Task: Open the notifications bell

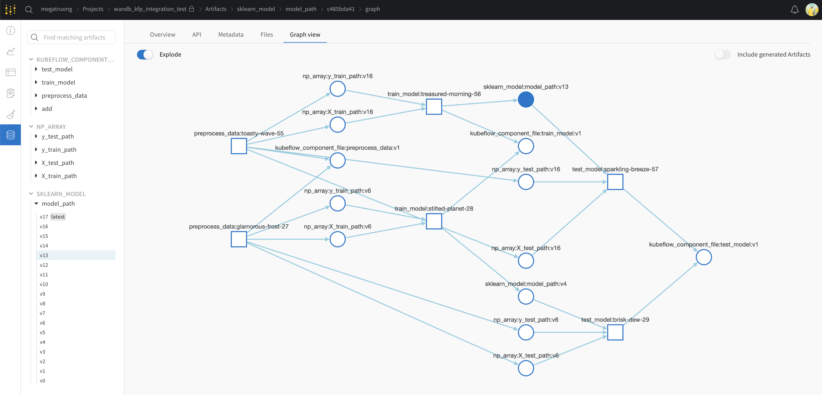Action: coord(794,9)
